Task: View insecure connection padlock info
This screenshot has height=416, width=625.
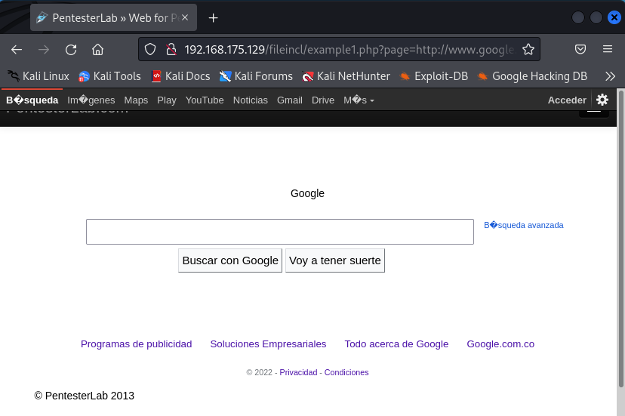Action: point(171,50)
